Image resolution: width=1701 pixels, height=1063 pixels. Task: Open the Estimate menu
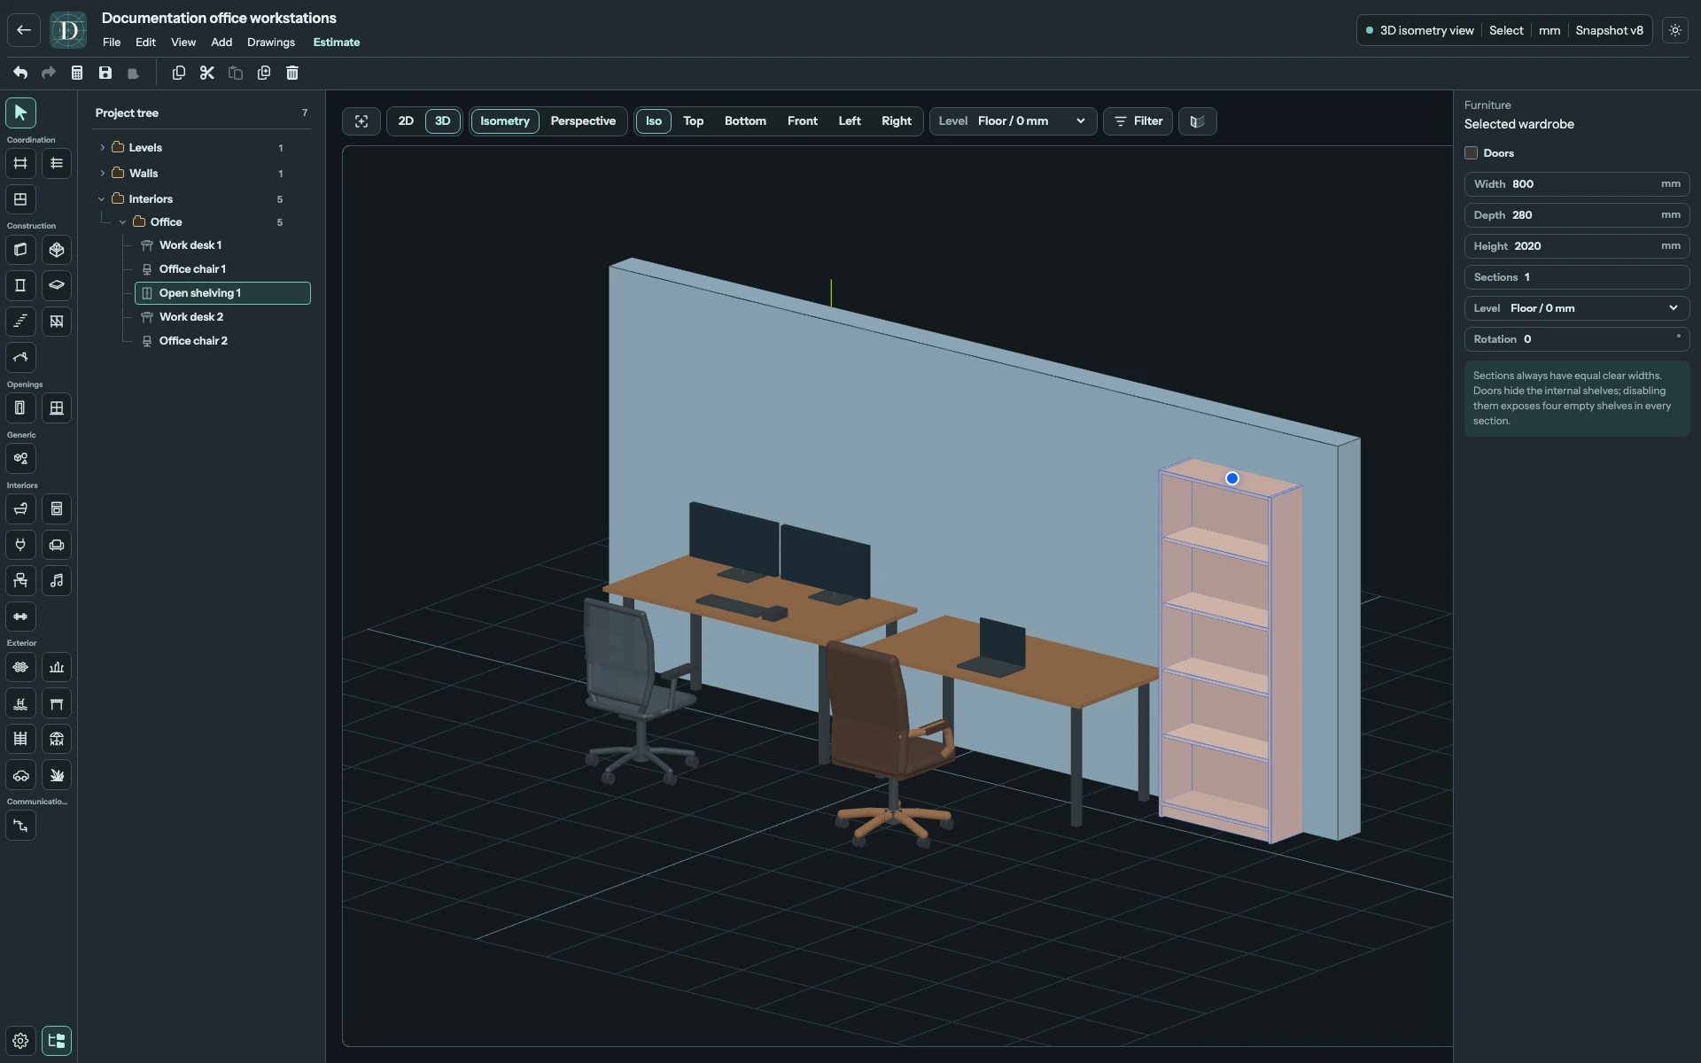tap(337, 43)
